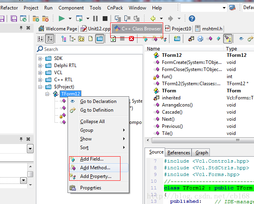Click the Name column header
254x204 pixels.
[x=184, y=49]
